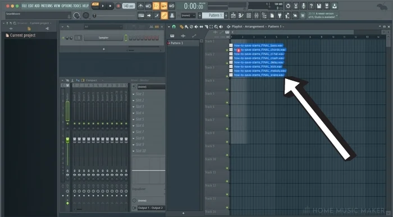Image resolution: width=393 pixels, height=217 pixels.
Task: Click the 140.000 tempo field
Action: point(129,6)
